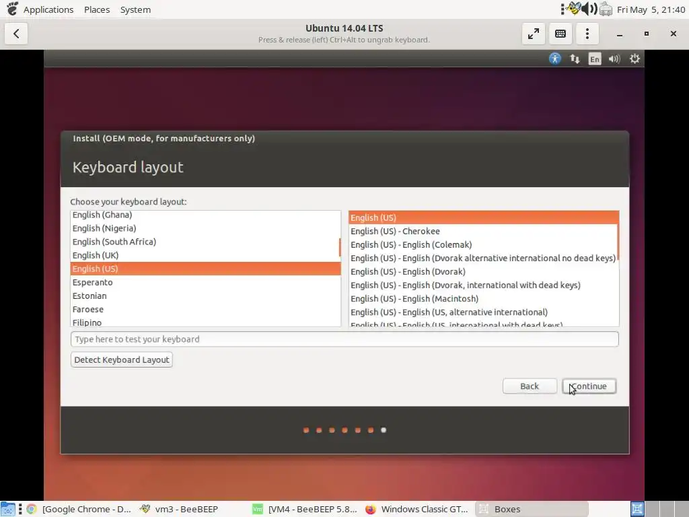Minimize the Boxes window

620,34
